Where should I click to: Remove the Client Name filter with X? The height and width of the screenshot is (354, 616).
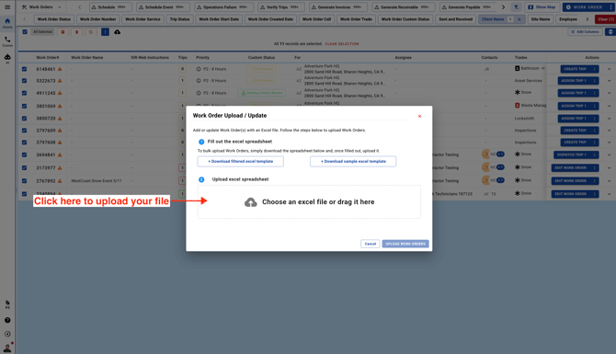[x=519, y=19]
